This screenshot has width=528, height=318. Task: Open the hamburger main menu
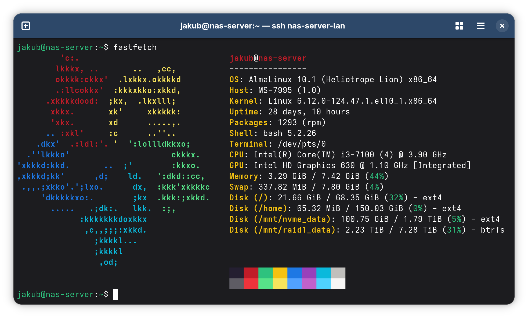pyautogui.click(x=481, y=26)
